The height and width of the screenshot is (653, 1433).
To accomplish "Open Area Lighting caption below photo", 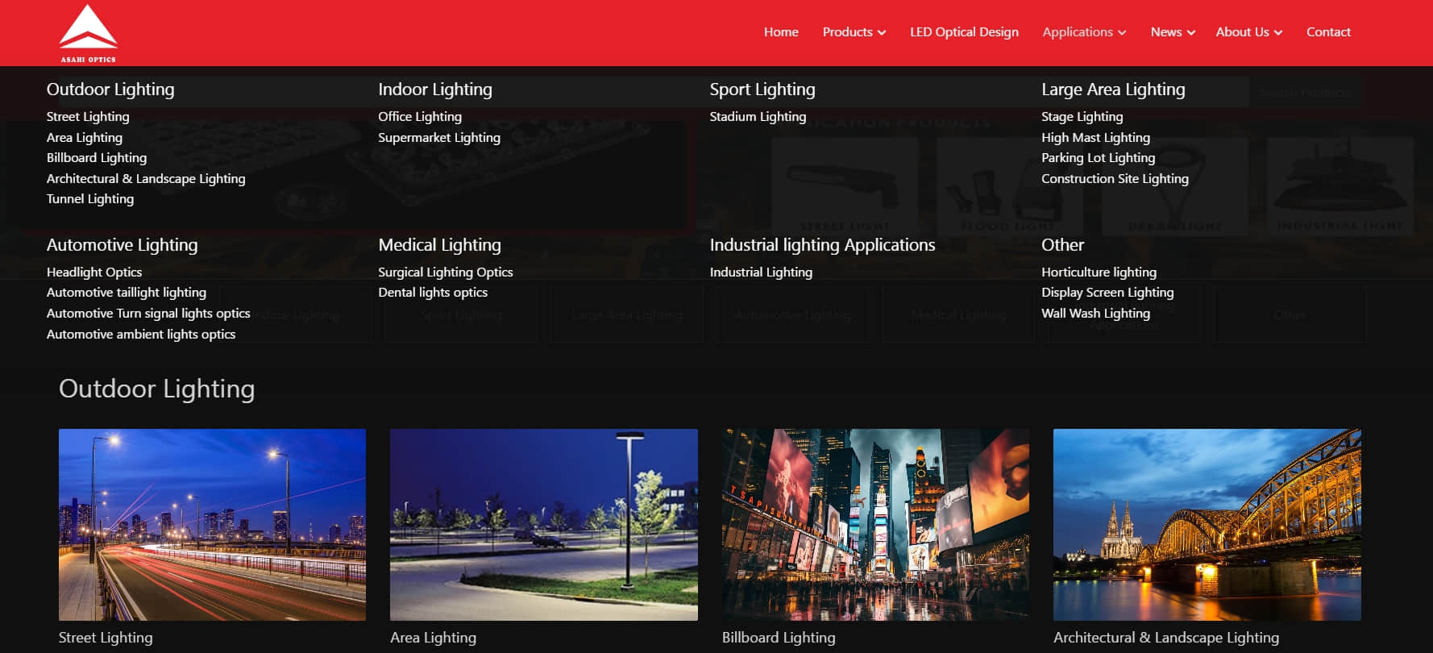I will (x=433, y=638).
